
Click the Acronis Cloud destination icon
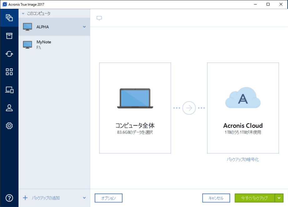click(243, 98)
